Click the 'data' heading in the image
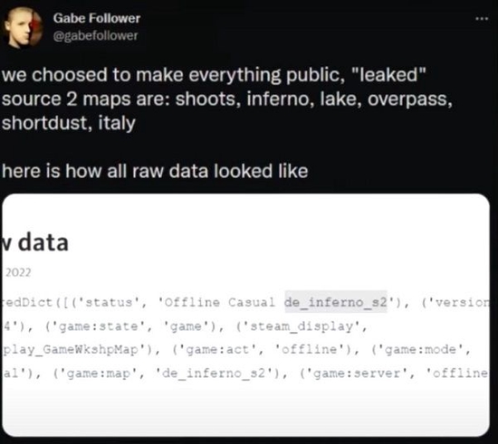Viewport: 498px width, 444px height. [43, 242]
